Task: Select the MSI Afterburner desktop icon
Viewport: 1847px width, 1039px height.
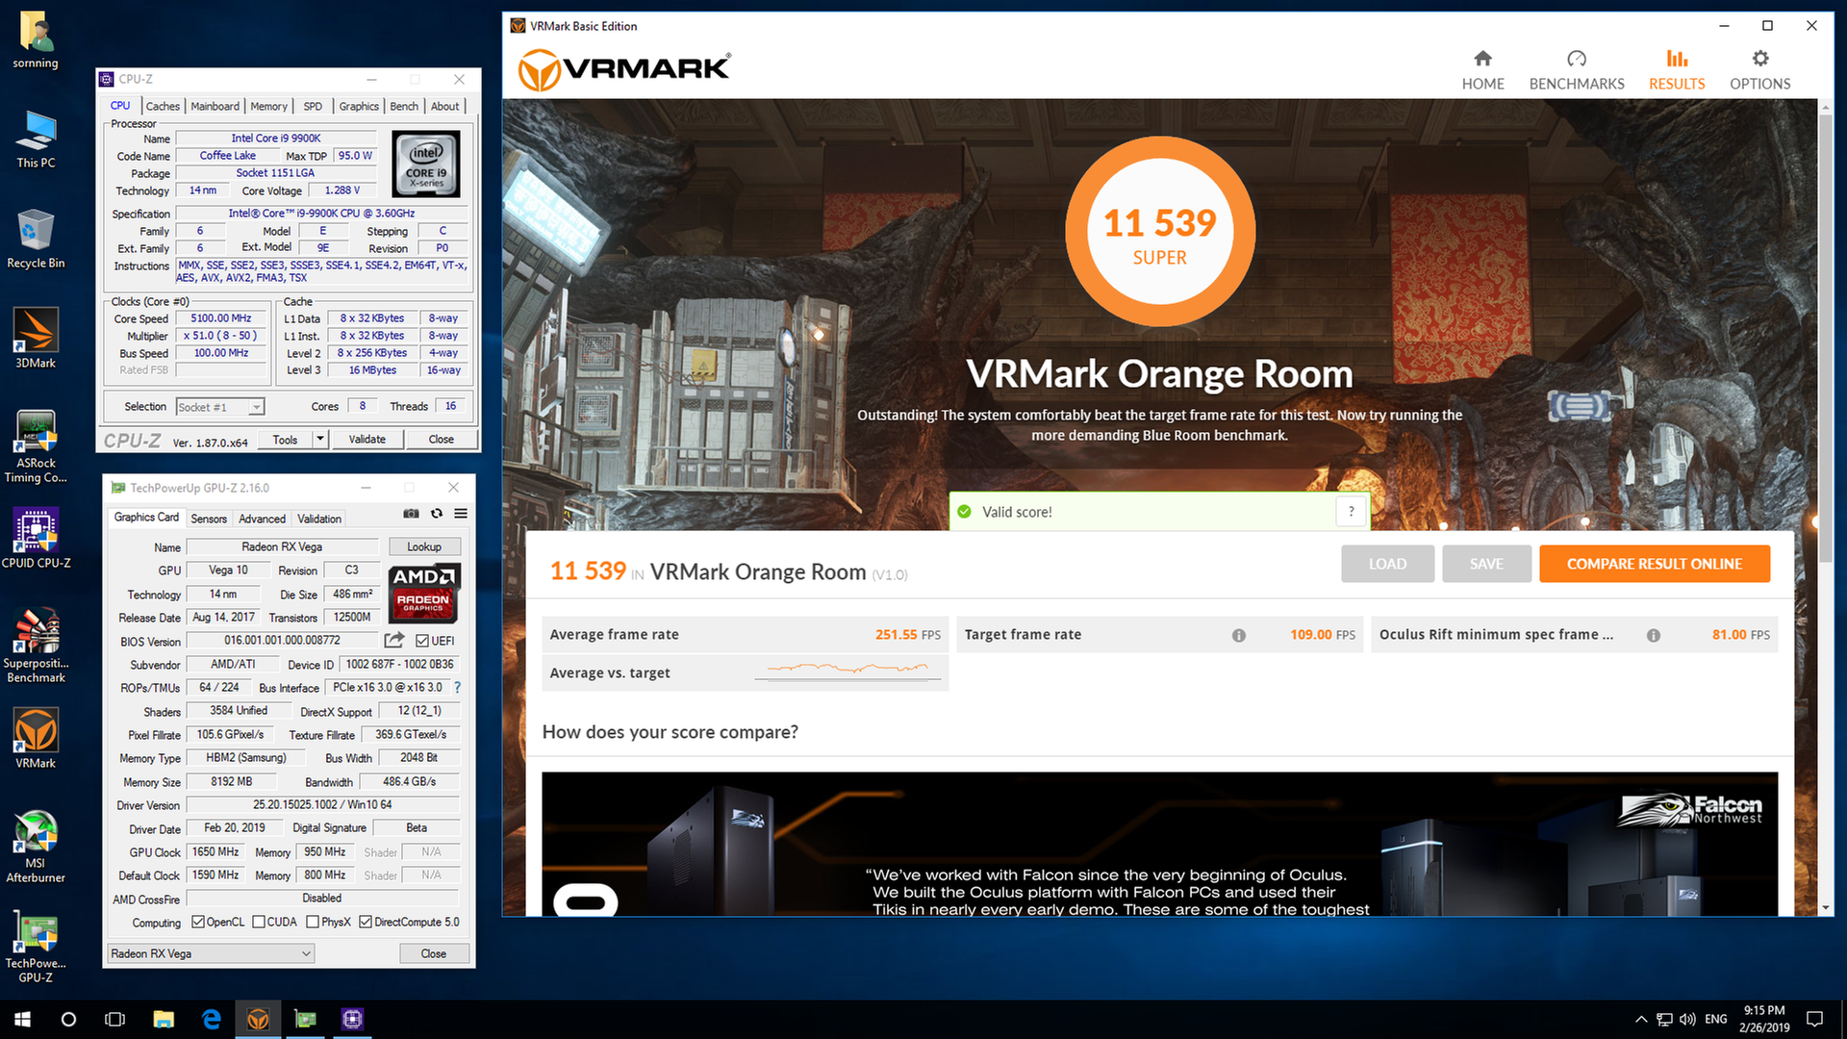Action: click(36, 847)
